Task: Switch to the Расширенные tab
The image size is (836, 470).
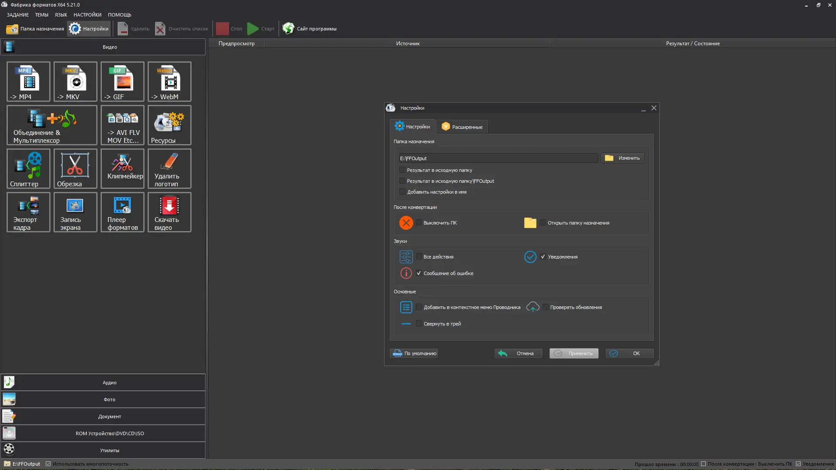Action: point(462,127)
